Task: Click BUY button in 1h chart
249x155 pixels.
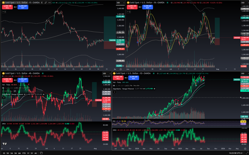Action: (x=147, y=7)
